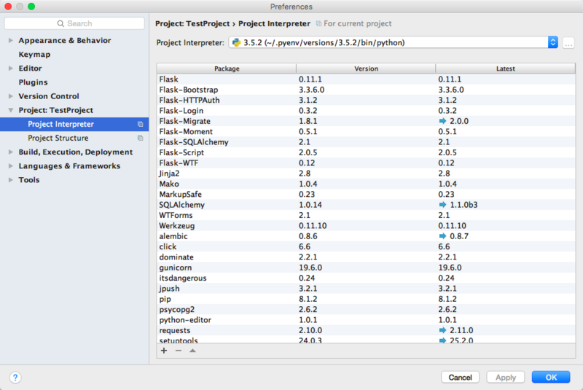Viewport: 583px width, 390px height.
Task: Sort by the Version column header
Action: point(366,69)
